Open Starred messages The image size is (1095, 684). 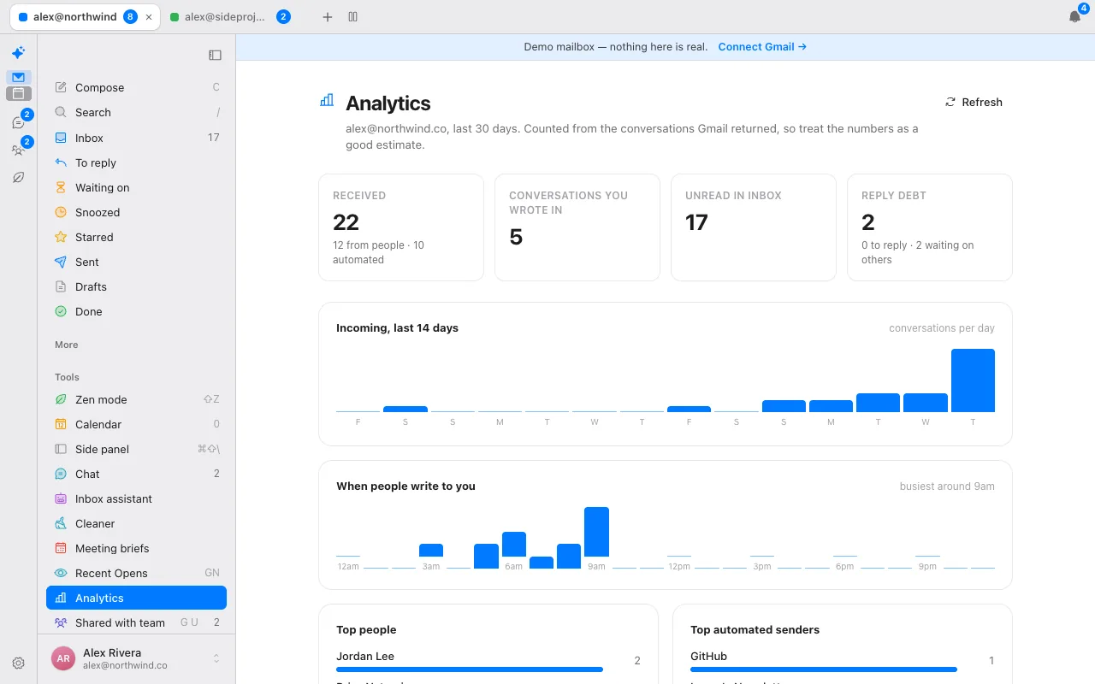click(137, 237)
